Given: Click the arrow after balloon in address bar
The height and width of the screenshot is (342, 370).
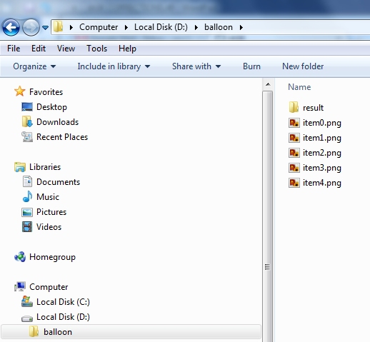Looking at the screenshot, I should tap(241, 27).
